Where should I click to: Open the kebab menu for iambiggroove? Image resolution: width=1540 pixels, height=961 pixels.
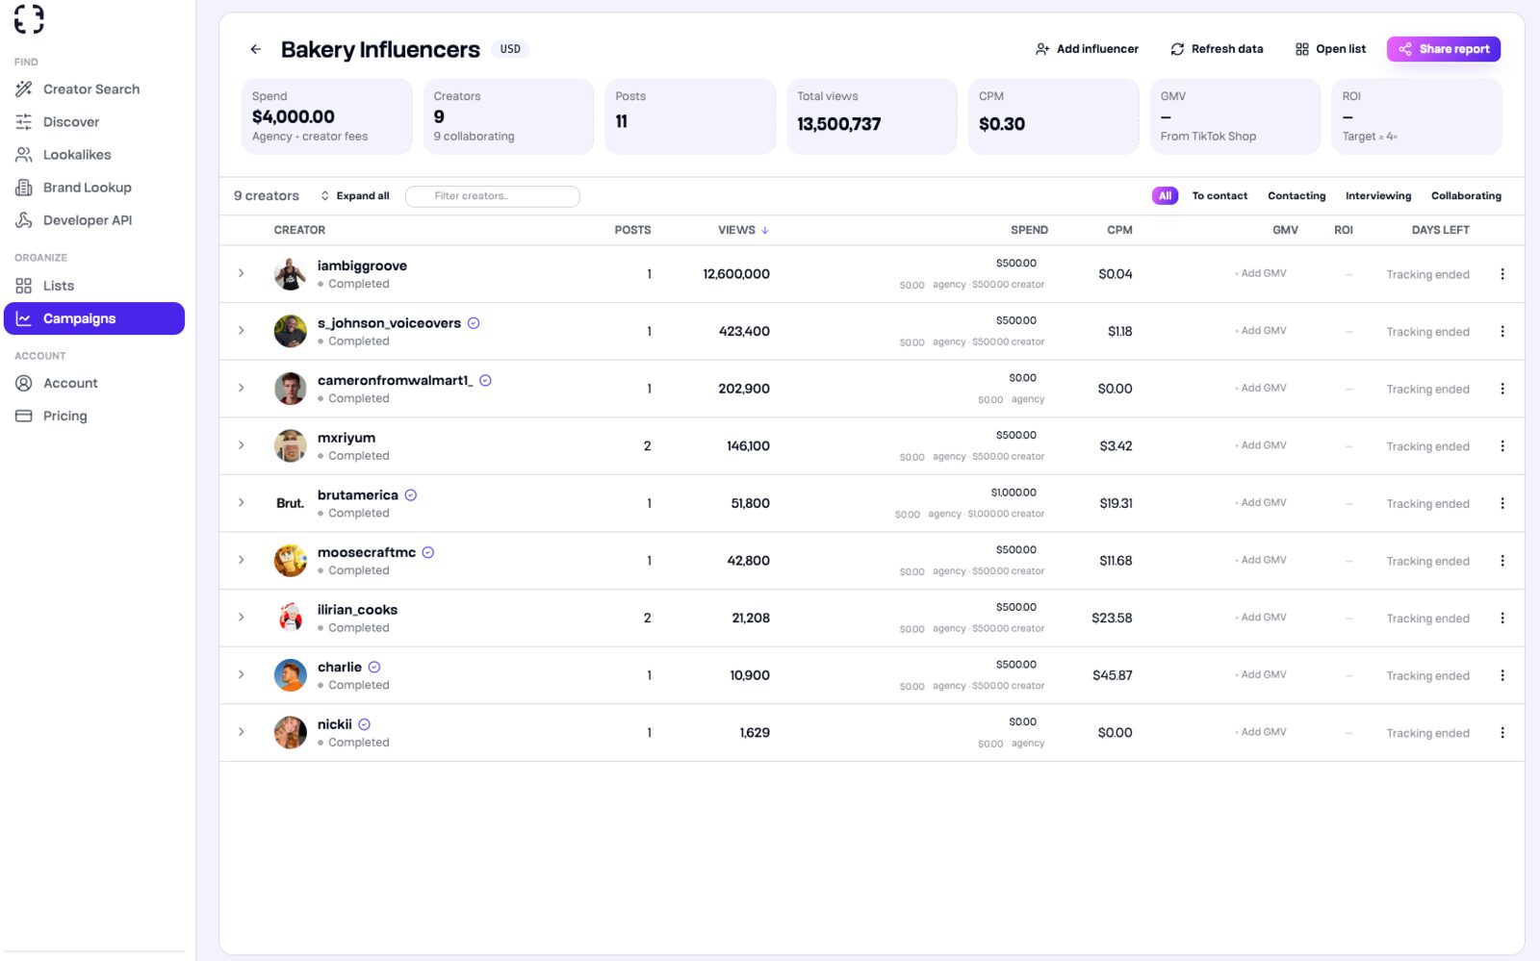pyautogui.click(x=1501, y=274)
